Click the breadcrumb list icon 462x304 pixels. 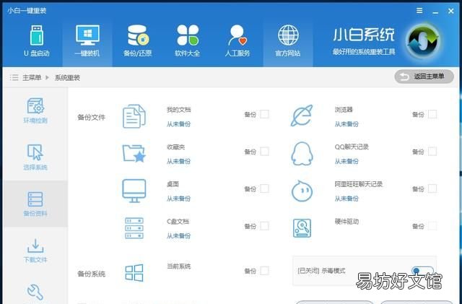click(x=14, y=77)
